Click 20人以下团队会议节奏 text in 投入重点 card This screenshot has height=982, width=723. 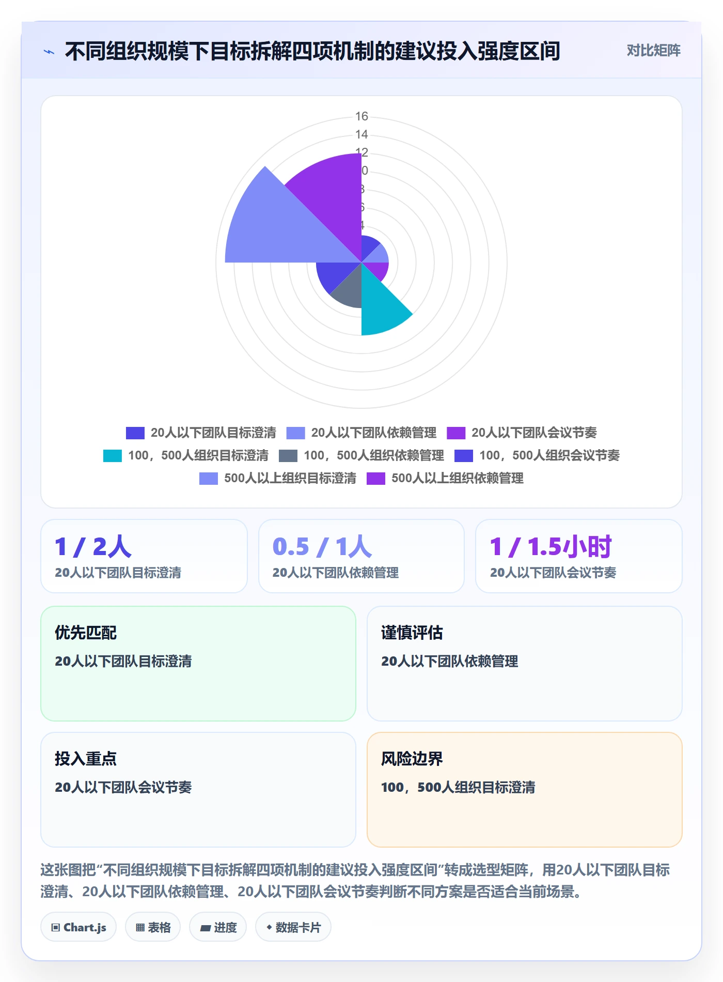click(x=123, y=787)
